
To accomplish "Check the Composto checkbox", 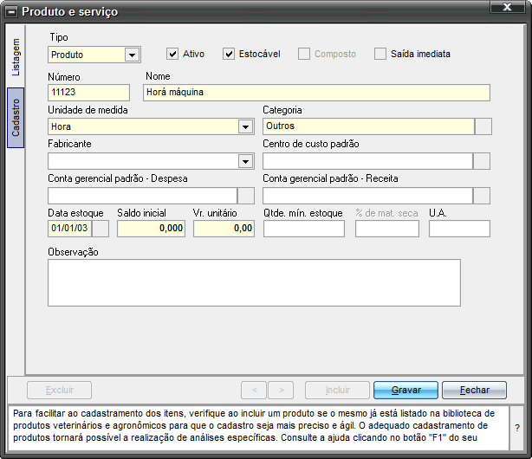I will pos(303,54).
